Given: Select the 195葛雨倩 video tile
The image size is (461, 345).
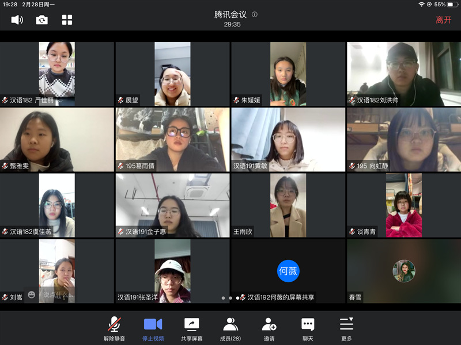Looking at the screenshot, I should tap(172, 140).
